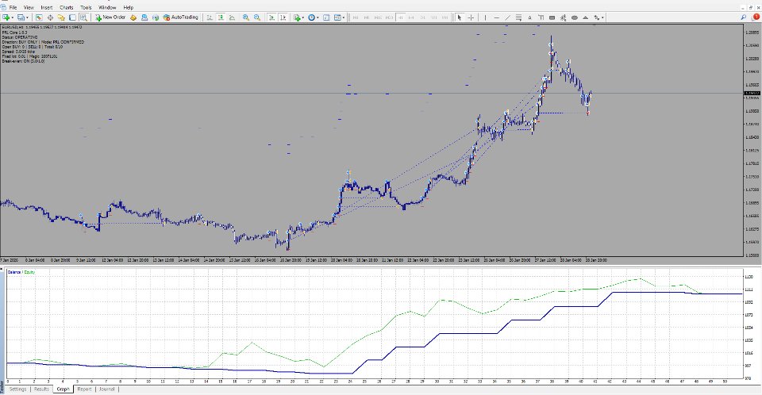The width and height of the screenshot is (762, 395).
Task: Click the Periods clock icon
Action: click(311, 17)
